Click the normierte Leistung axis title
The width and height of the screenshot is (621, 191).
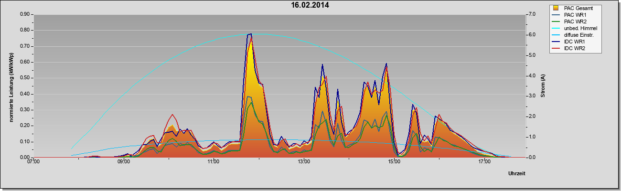click(11, 87)
